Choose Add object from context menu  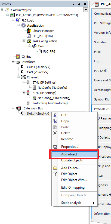point(75,154)
